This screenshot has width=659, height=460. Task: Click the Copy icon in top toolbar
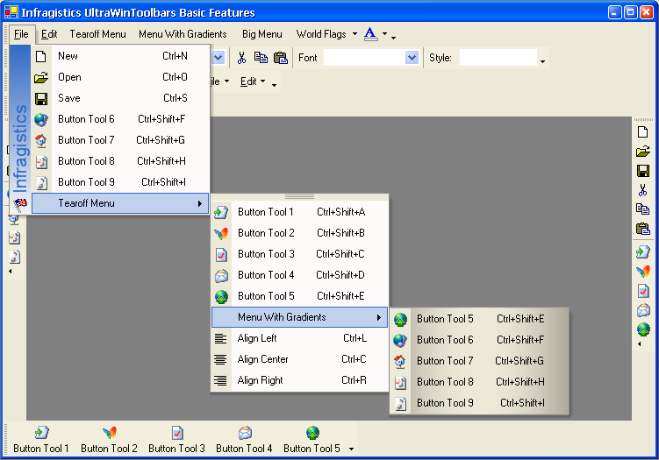pyautogui.click(x=261, y=58)
